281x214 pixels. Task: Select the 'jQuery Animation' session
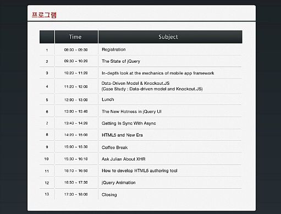[x=119, y=183]
